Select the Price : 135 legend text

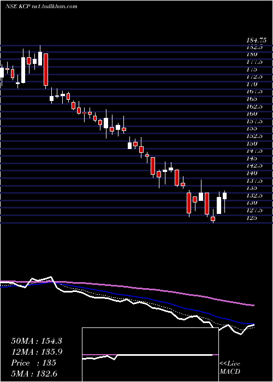coord(34,363)
